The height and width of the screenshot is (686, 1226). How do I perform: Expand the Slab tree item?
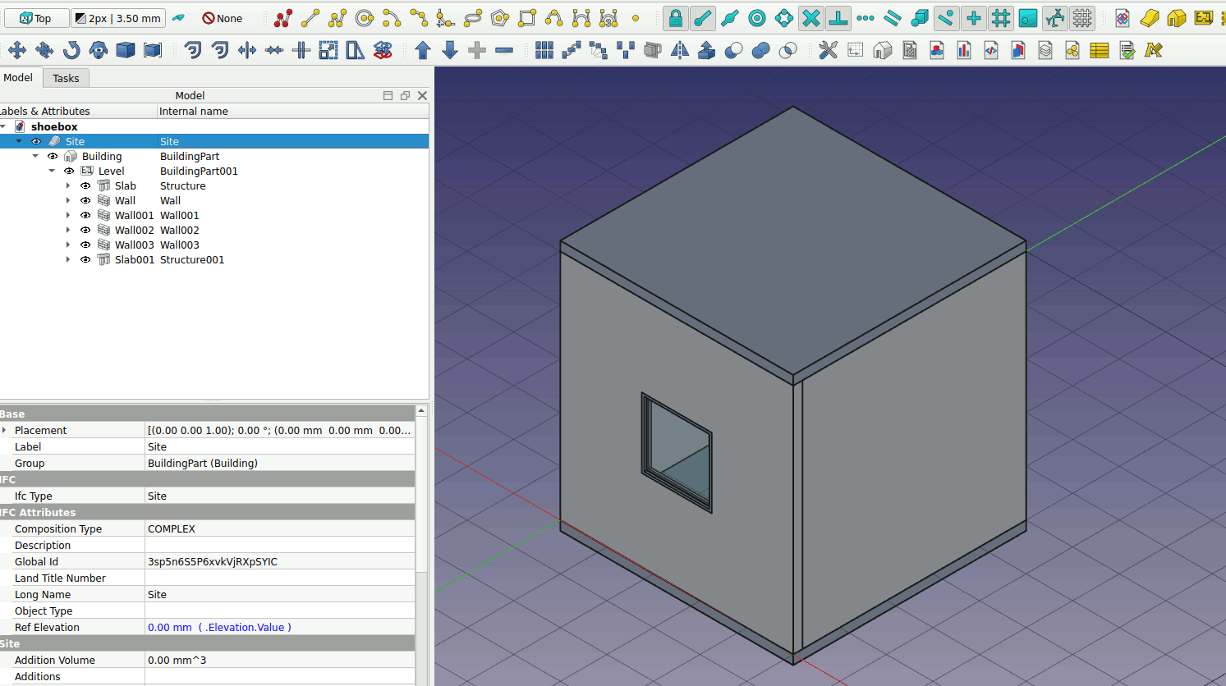pos(68,186)
